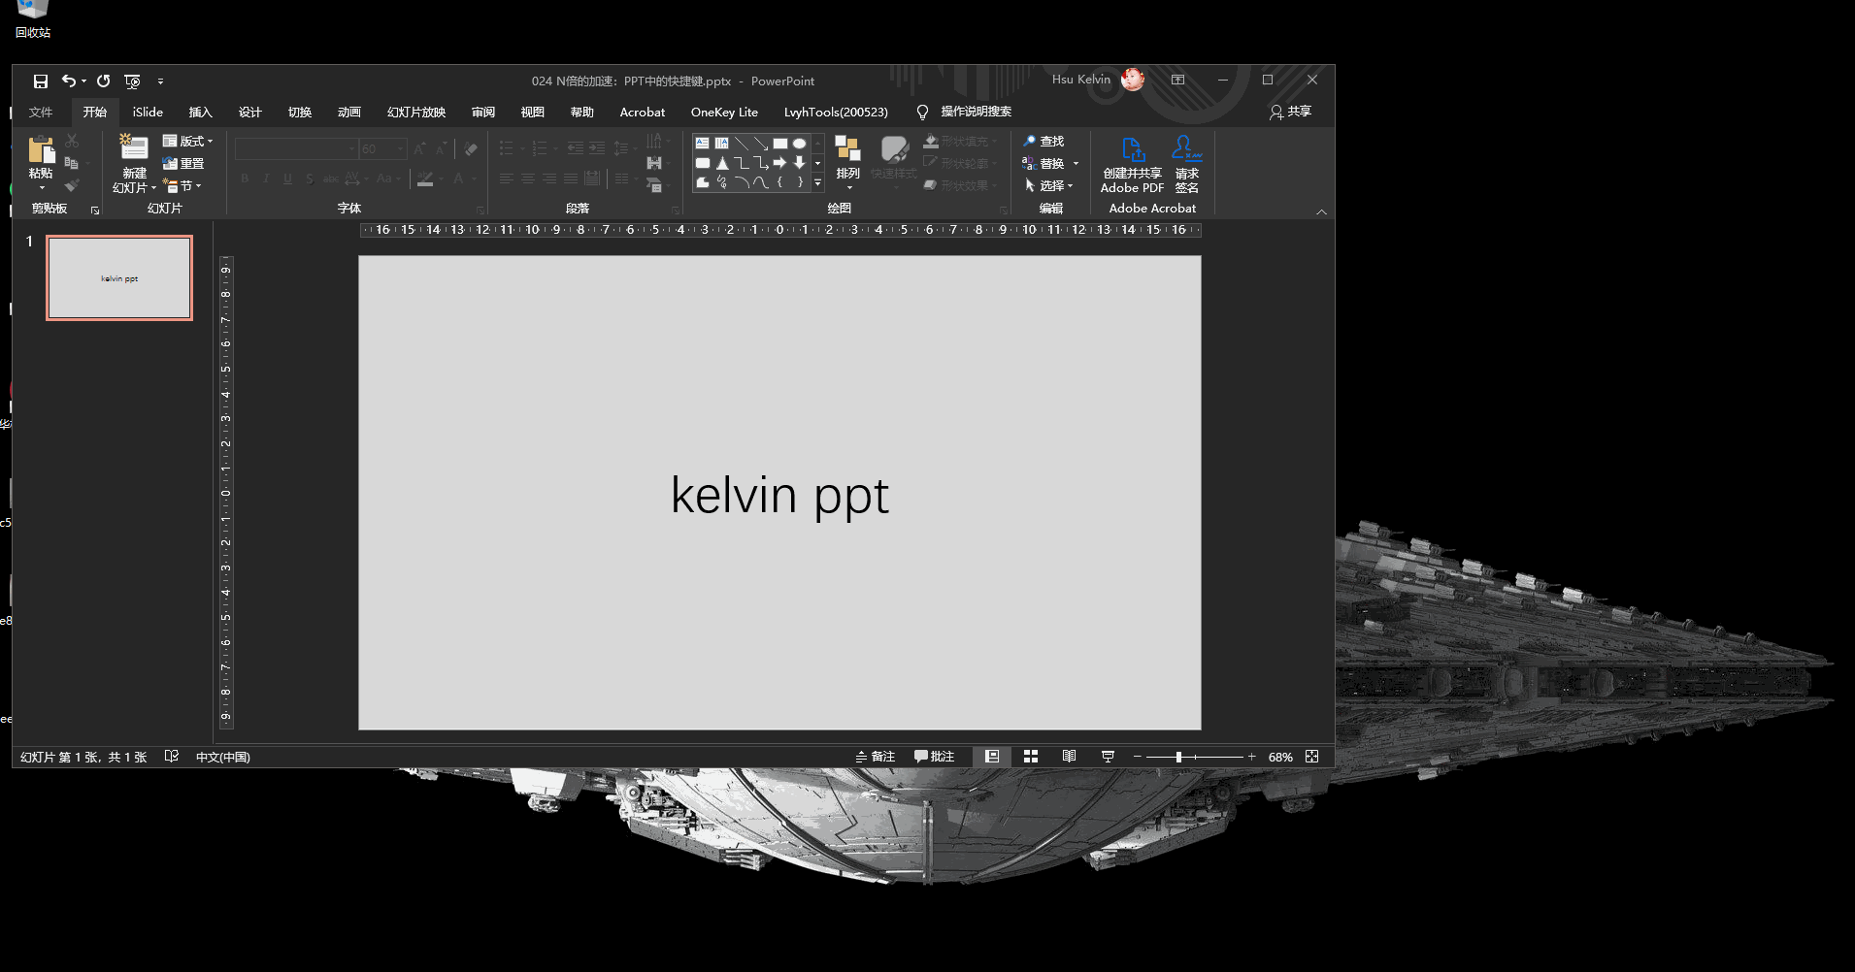Select the Format Painter brush icon
The width and height of the screenshot is (1855, 972).
pyautogui.click(x=72, y=184)
